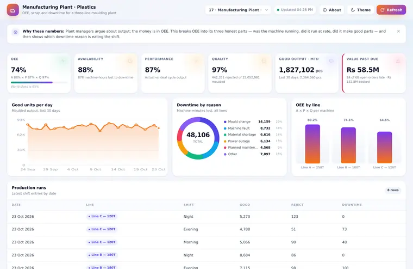Click the Production runs heading
Viewport: 413px width, 269px height.
click(x=29, y=188)
